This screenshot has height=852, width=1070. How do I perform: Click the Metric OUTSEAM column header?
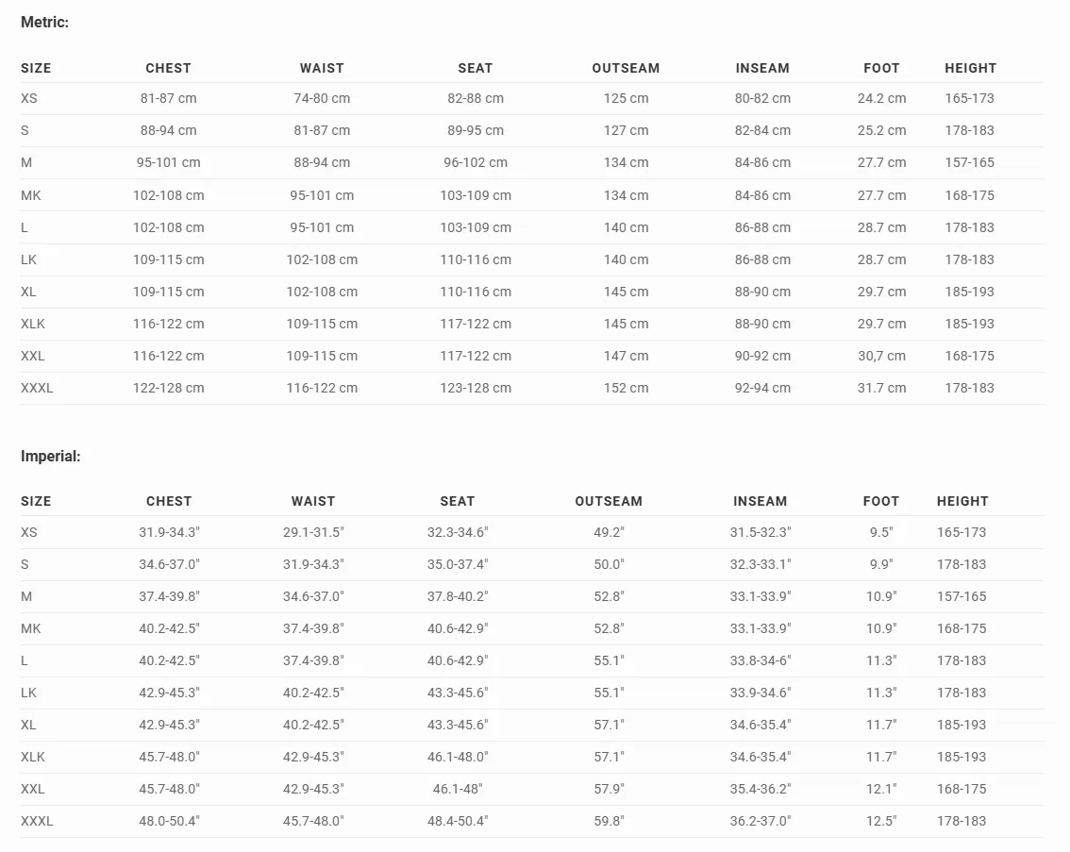626,68
